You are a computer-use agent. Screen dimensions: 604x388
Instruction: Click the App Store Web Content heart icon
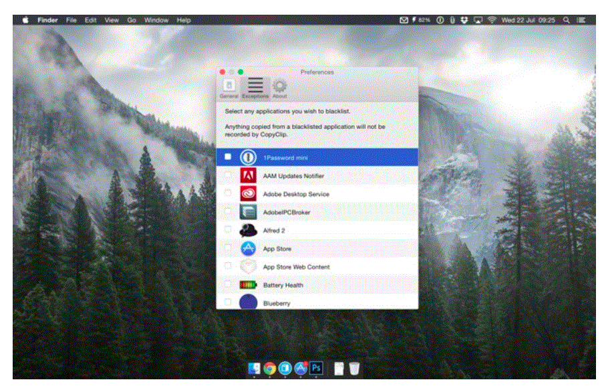pyautogui.click(x=248, y=266)
